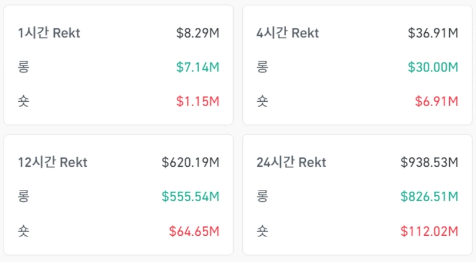Click the 롱 label in 1시간 Rekt card
This screenshot has width=476, height=262.
tap(24, 67)
